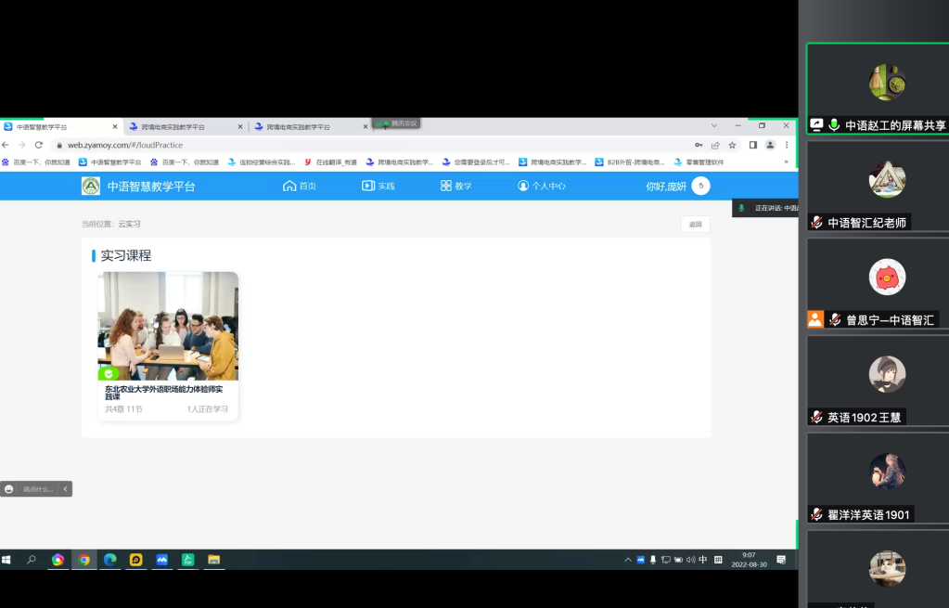Collapse the chat widget with its arrow
The width and height of the screenshot is (949, 608).
click(65, 489)
